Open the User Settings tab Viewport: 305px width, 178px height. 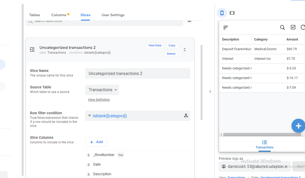[113, 15]
